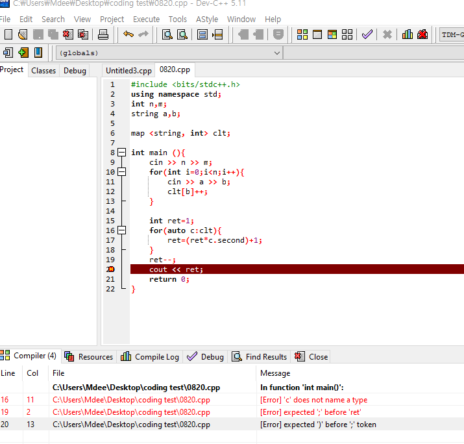This screenshot has height=444, width=464.
Task: Click the Profile analysis bar chart icon
Action: [408, 34]
